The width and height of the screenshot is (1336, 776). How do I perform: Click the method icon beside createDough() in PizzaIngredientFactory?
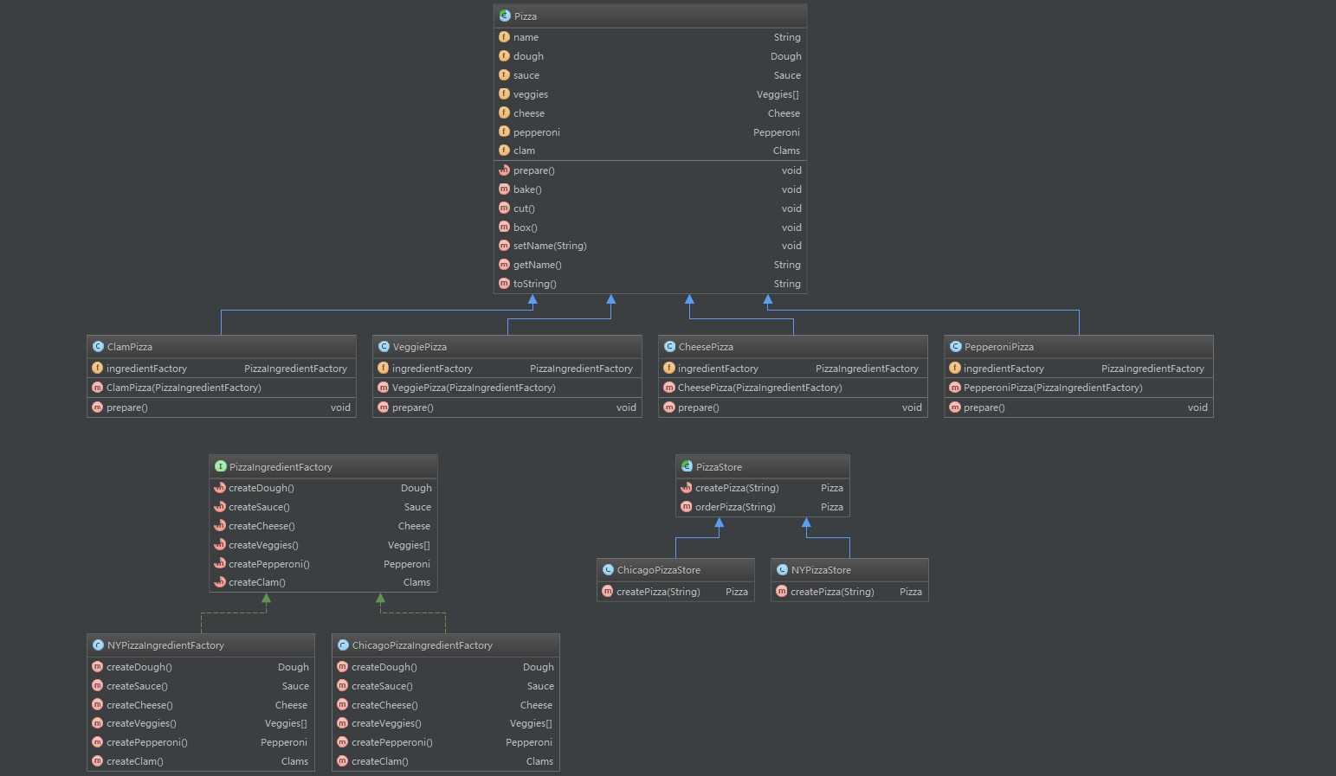[220, 488]
